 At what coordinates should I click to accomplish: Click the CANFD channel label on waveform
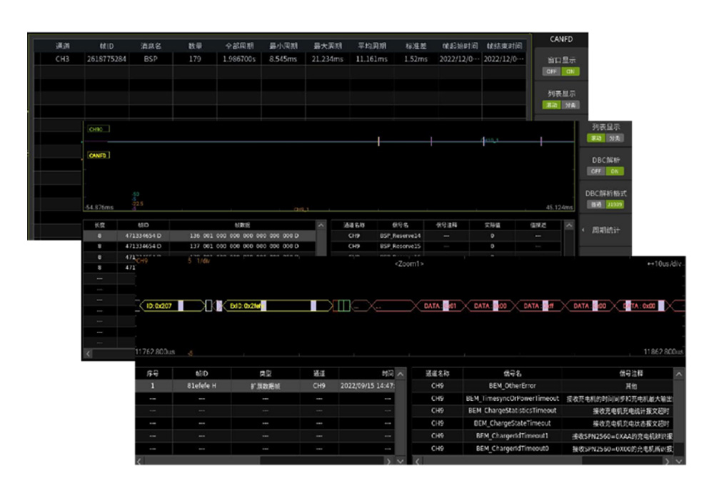98,155
